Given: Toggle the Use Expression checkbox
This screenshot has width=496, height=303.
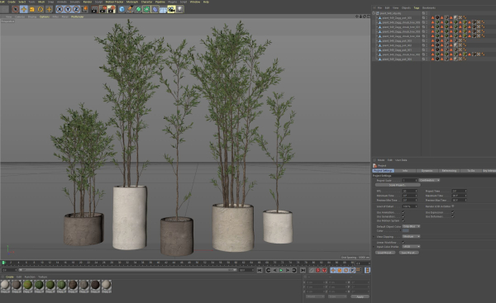Looking at the screenshot, I should (453, 212).
